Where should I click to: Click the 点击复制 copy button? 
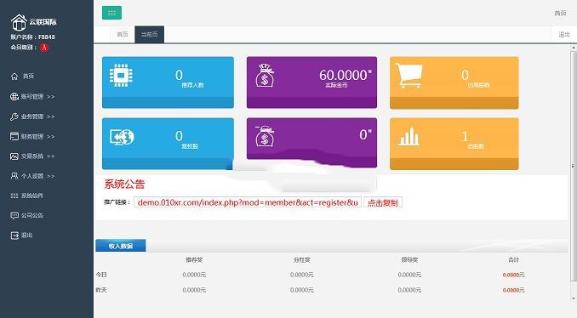(383, 202)
